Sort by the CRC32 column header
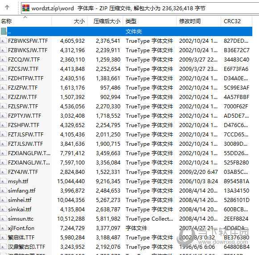 click(237, 21)
